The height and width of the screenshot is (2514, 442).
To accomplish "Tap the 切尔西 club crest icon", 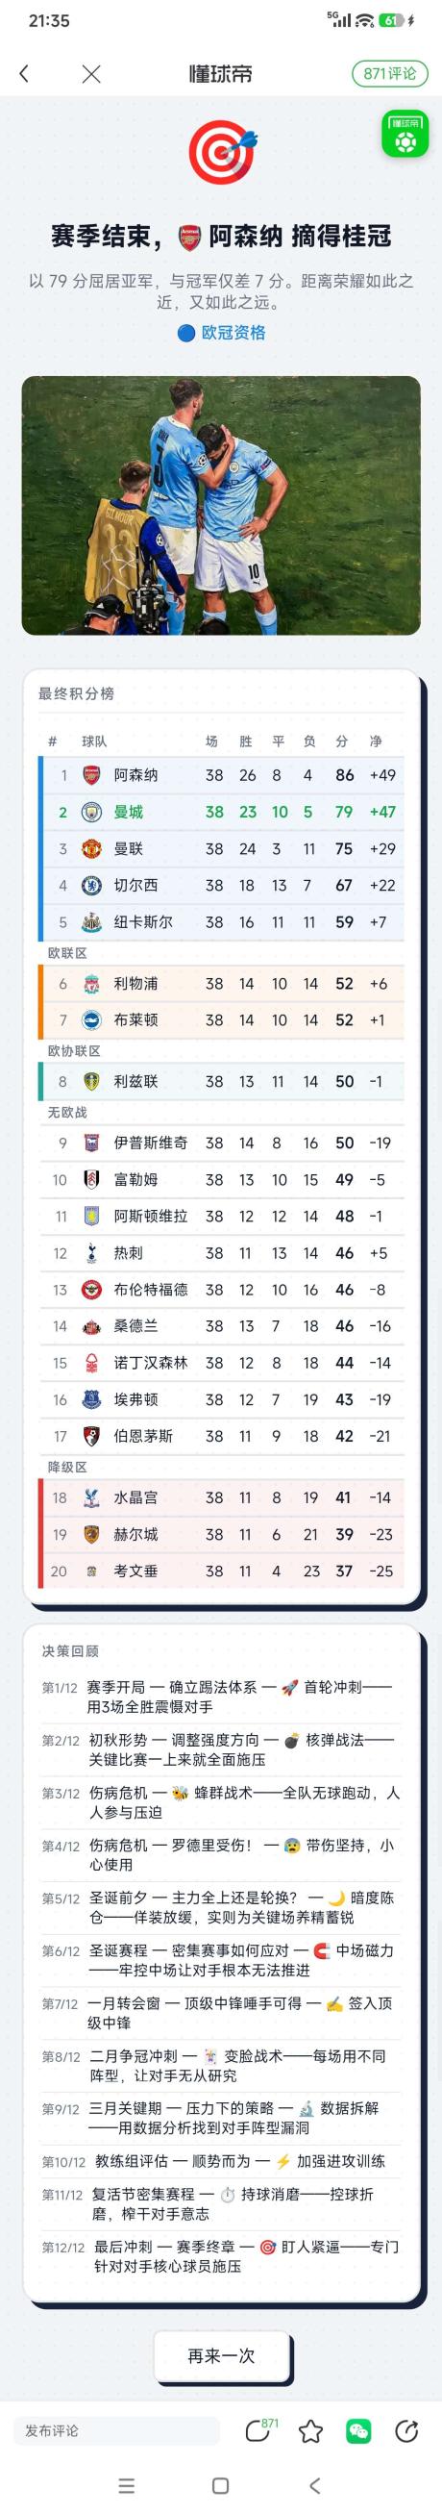I will (90, 885).
